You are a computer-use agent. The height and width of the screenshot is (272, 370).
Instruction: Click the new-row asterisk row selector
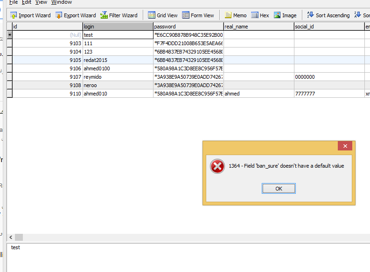coord(9,35)
